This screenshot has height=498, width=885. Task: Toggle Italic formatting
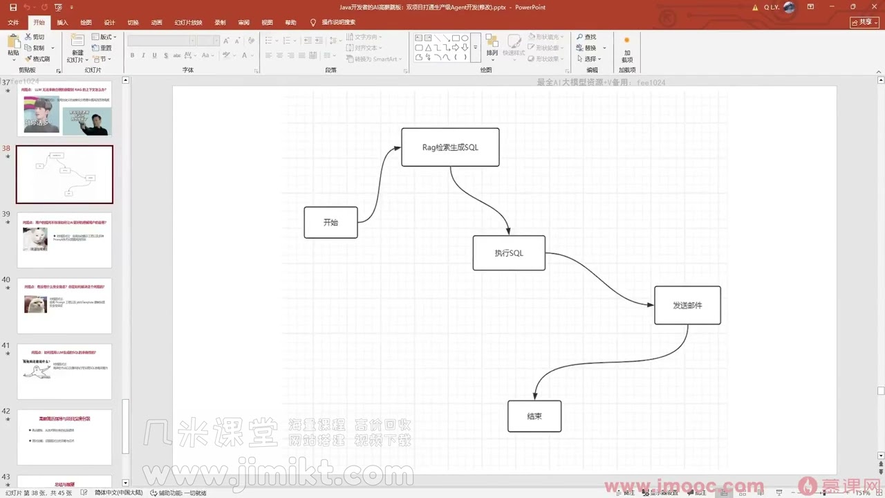coord(144,55)
